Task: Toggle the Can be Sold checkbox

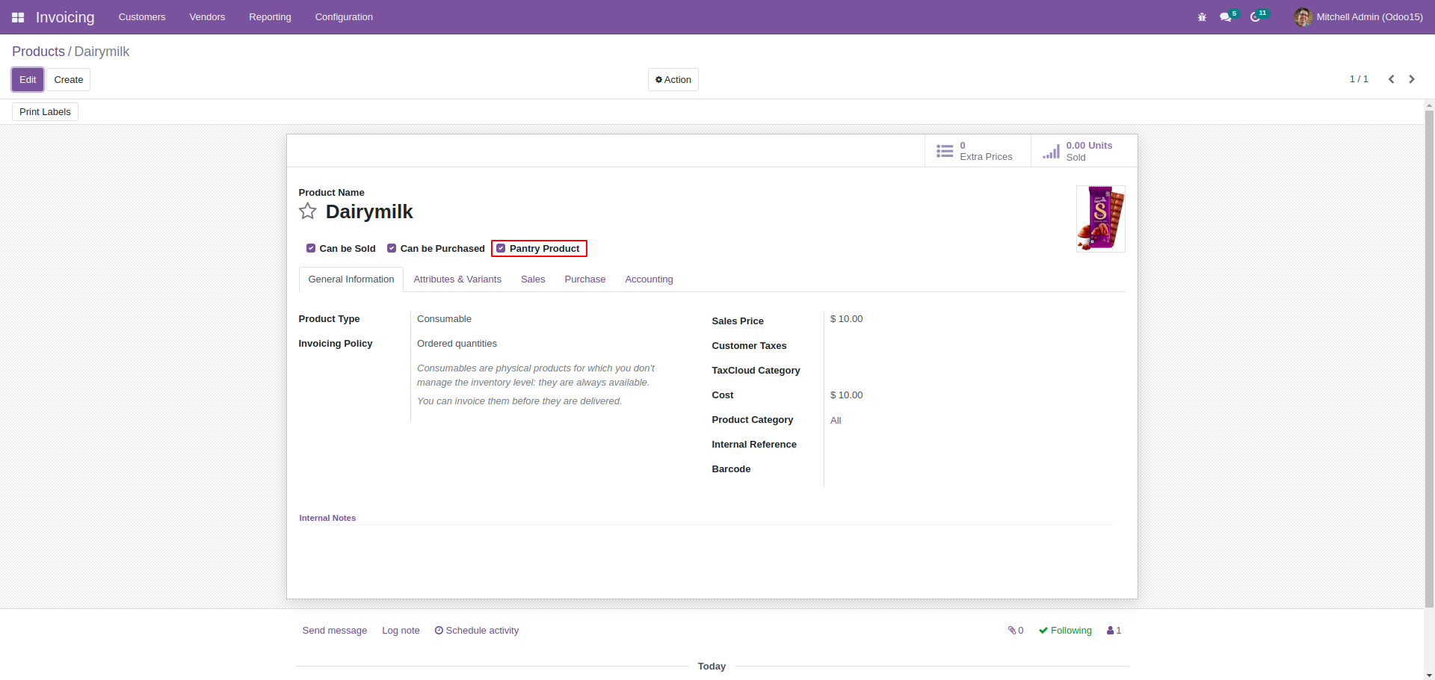Action: tap(311, 248)
